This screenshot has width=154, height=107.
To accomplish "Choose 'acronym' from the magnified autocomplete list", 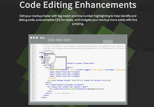I will [x=48, y=57].
